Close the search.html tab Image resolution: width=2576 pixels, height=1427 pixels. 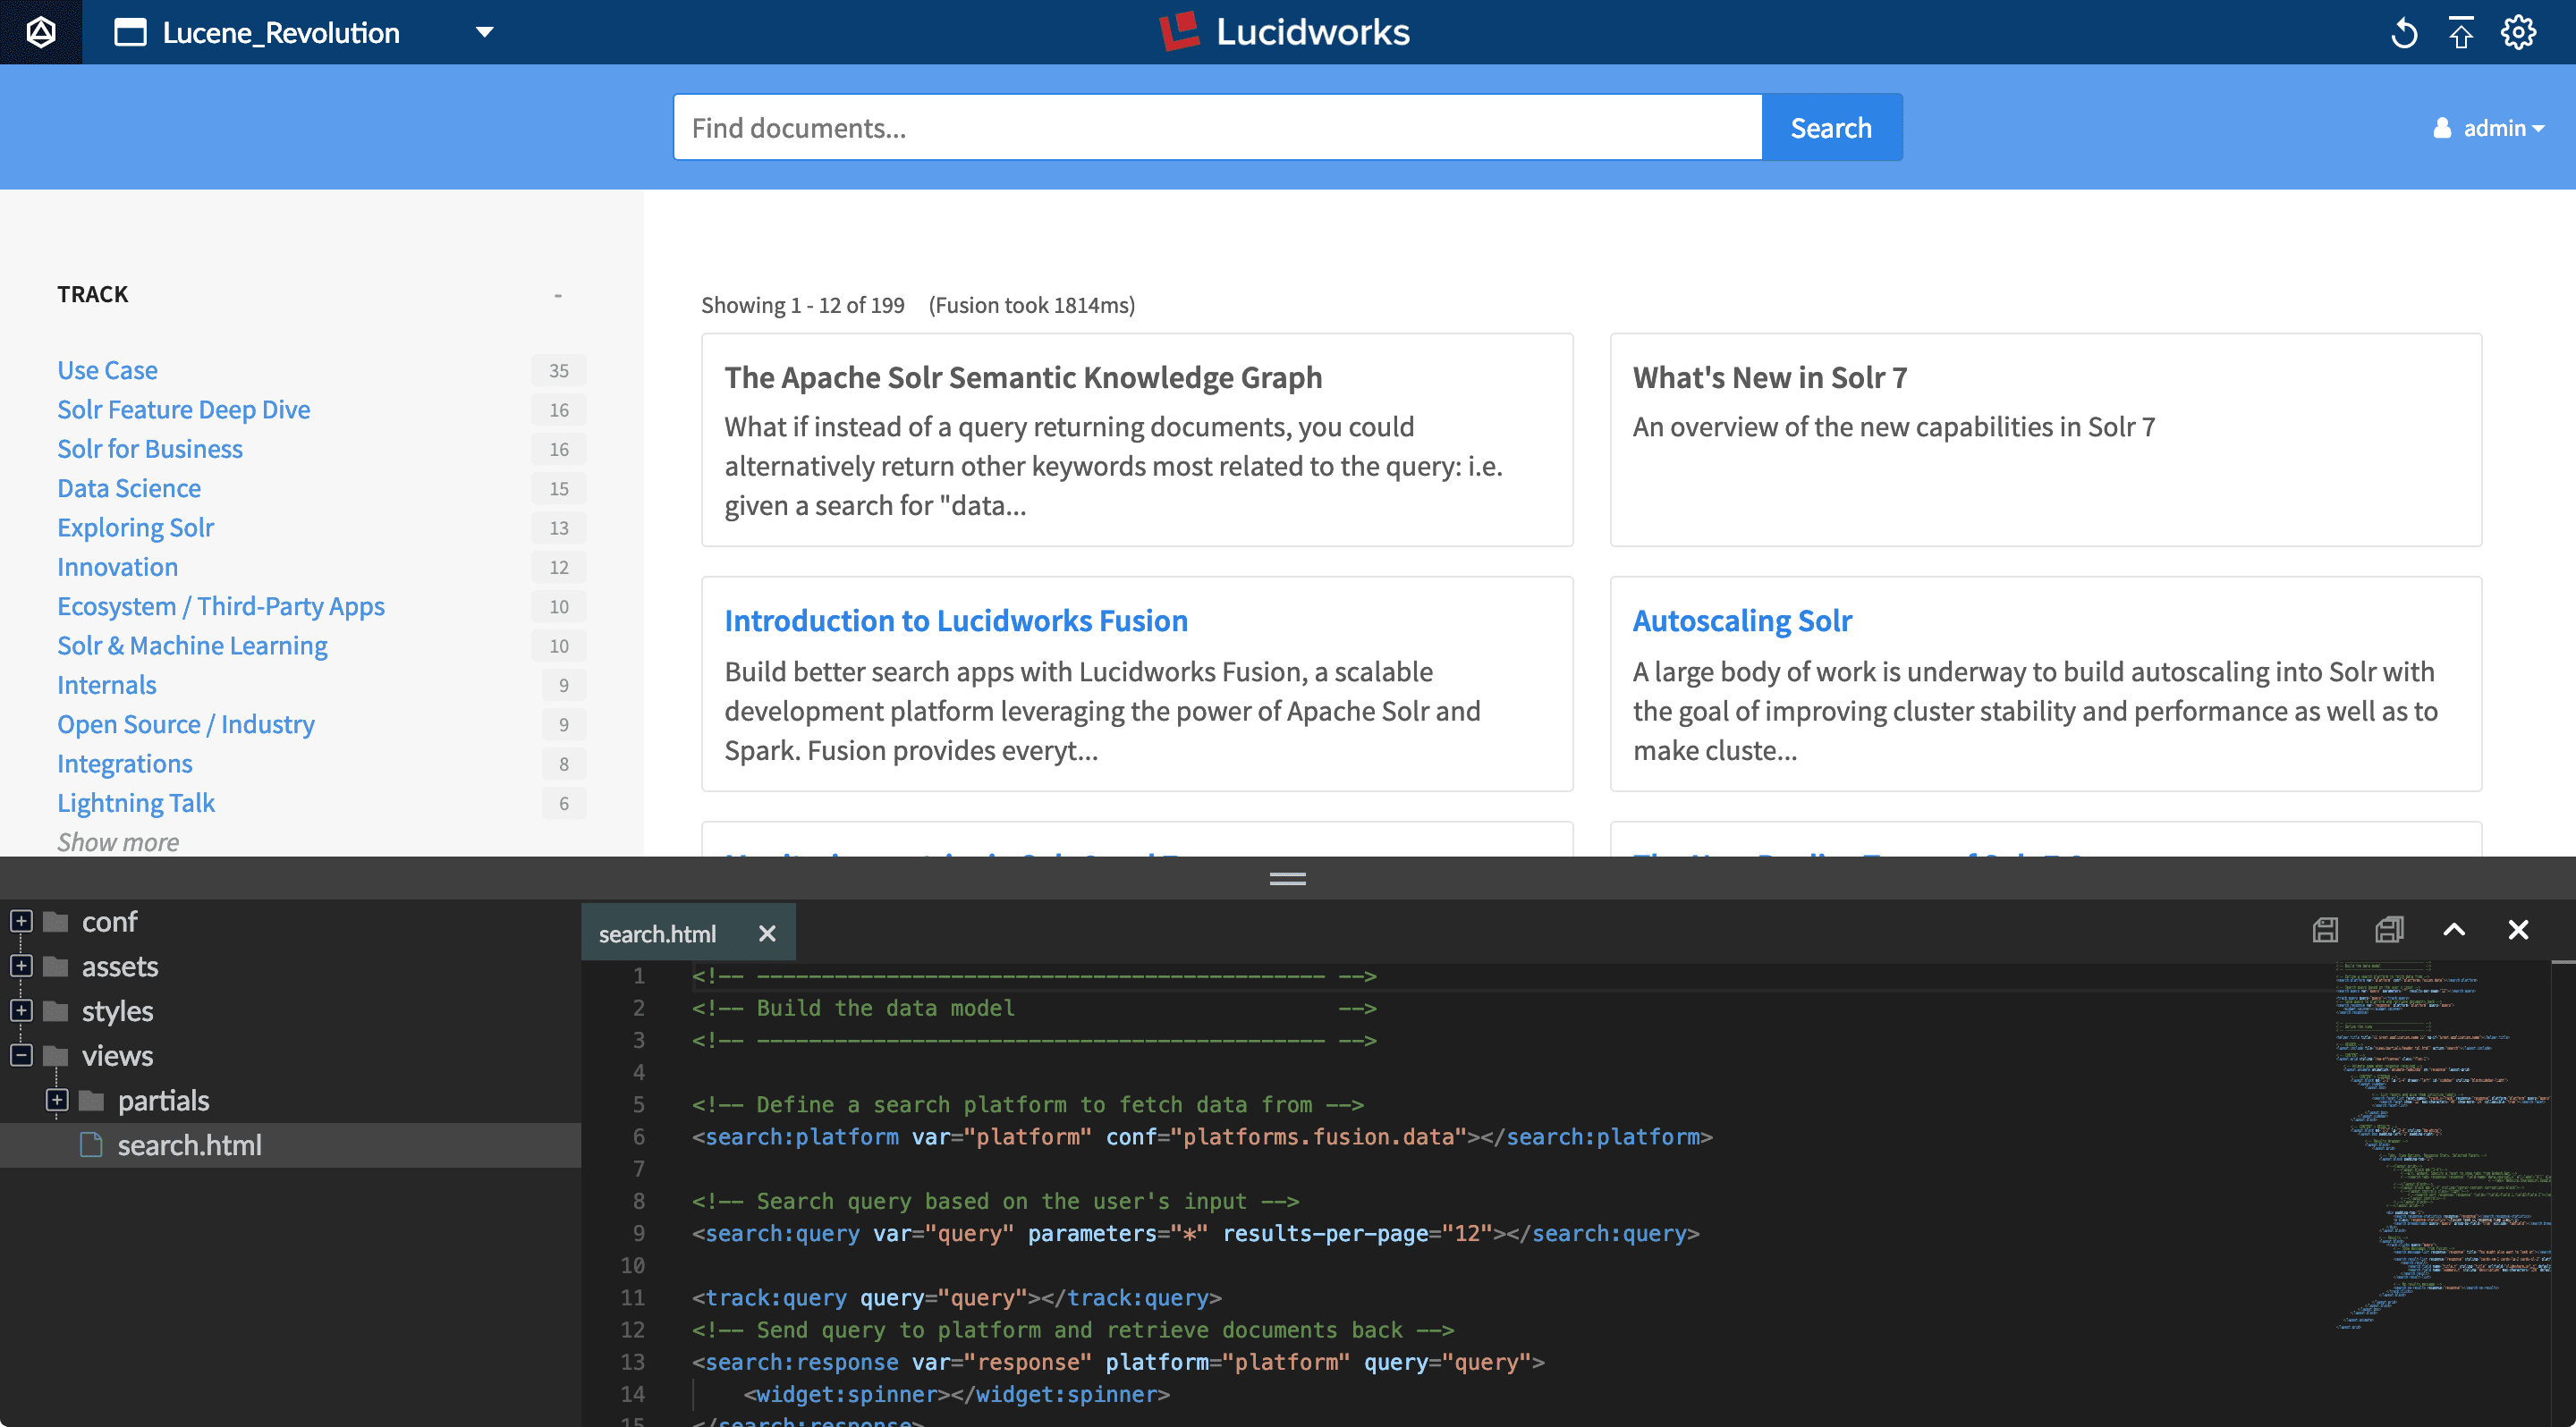tap(767, 933)
